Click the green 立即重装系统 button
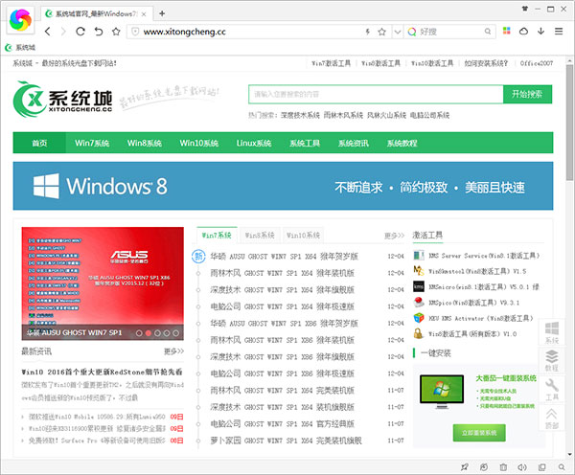Viewport: 575px width, 475px height. click(x=479, y=433)
